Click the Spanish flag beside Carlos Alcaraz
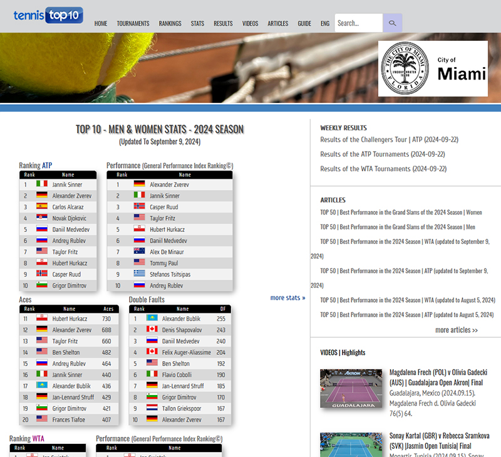Image resolution: width=501 pixels, height=457 pixels. click(42, 206)
